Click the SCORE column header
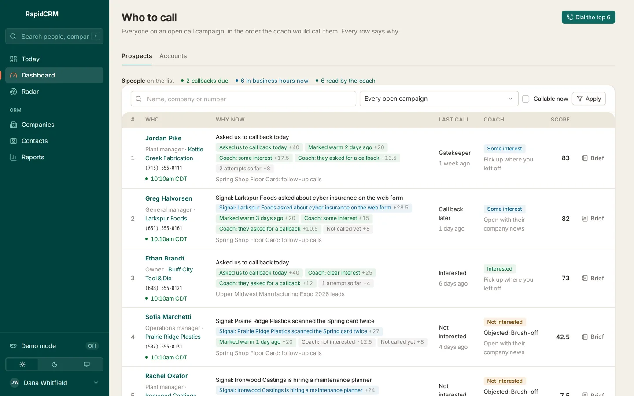This screenshot has height=396, width=634. (560, 120)
